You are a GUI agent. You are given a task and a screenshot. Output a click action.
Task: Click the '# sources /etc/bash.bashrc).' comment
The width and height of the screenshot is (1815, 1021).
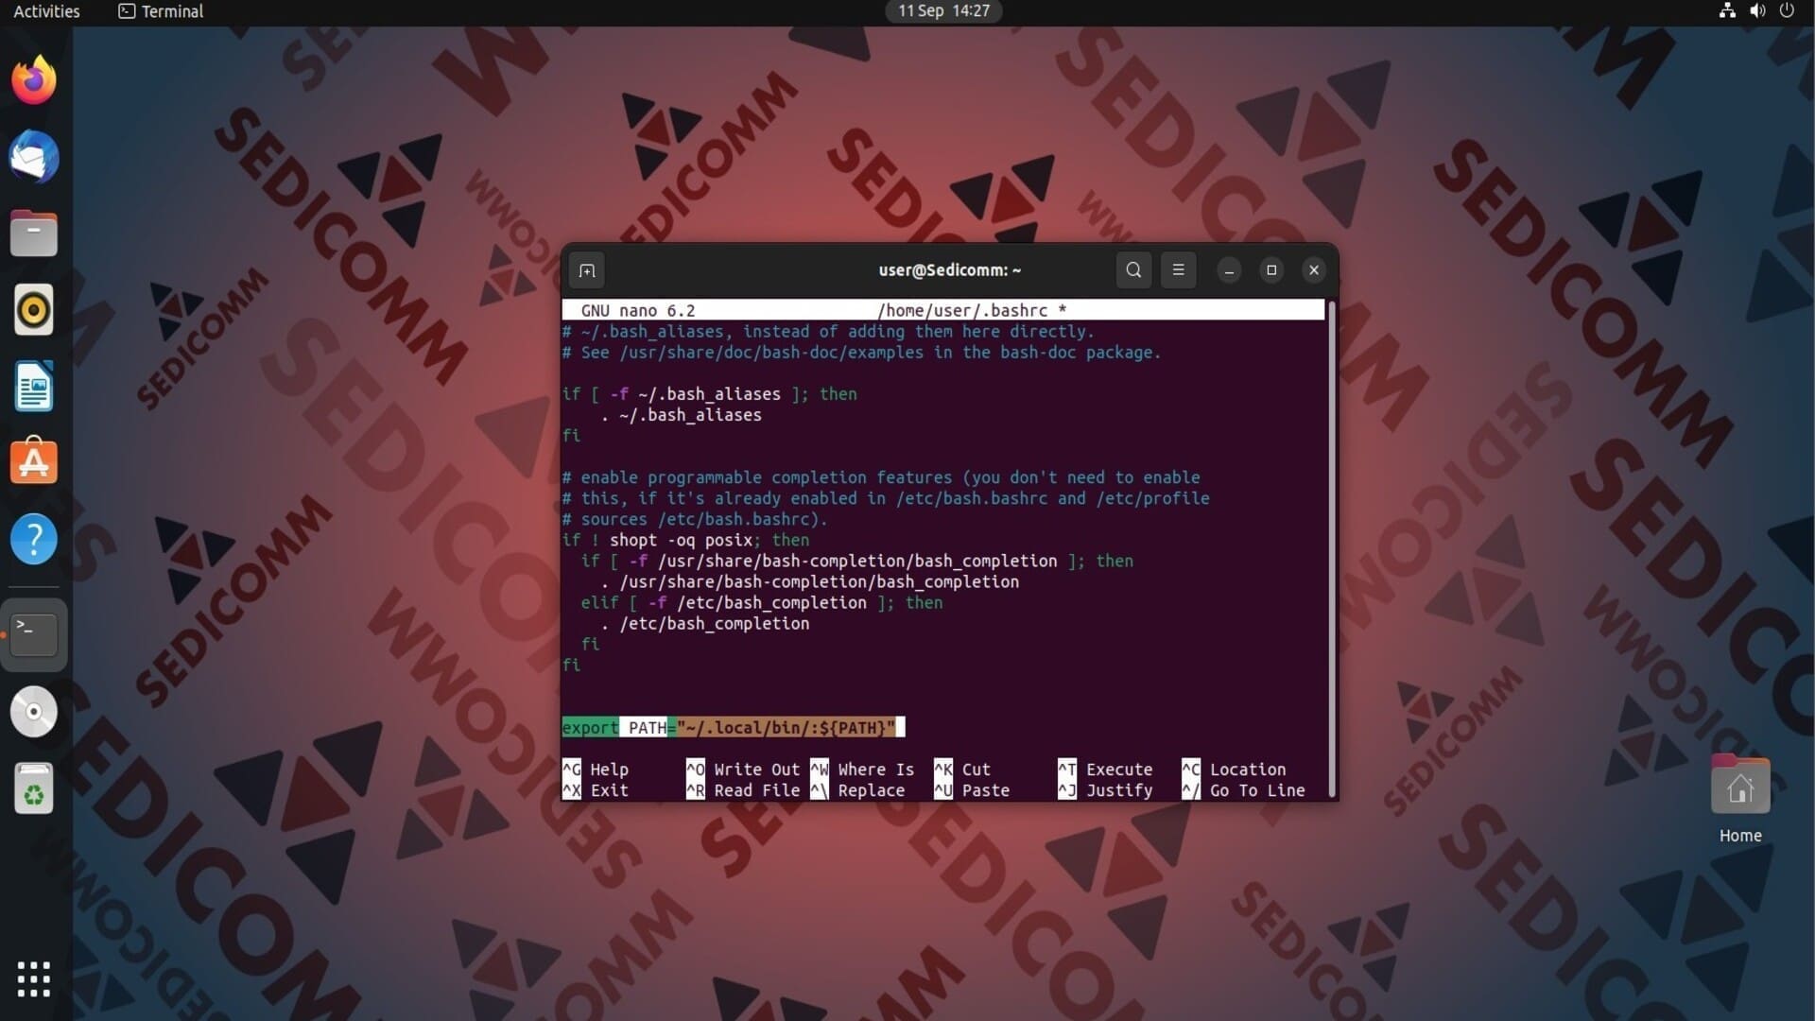[x=695, y=519]
